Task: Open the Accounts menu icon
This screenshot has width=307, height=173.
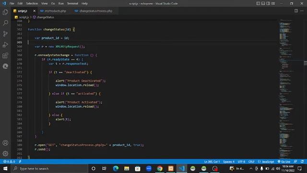Action: click(x=5, y=143)
